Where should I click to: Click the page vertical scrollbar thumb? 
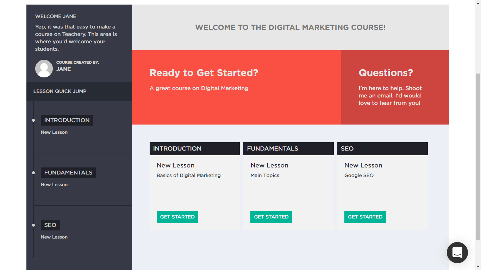tap(478, 157)
